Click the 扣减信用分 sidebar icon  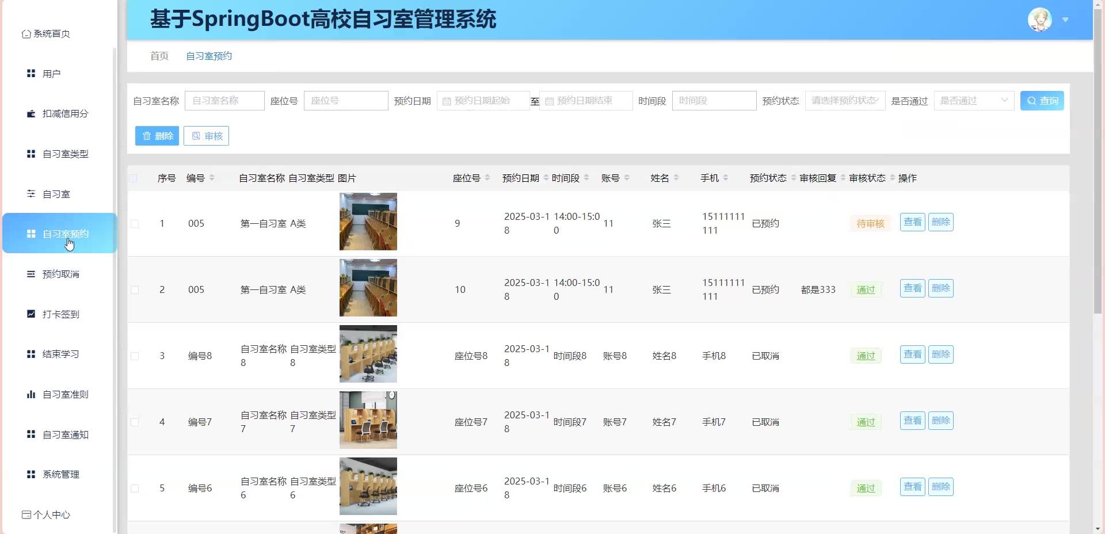(31, 114)
